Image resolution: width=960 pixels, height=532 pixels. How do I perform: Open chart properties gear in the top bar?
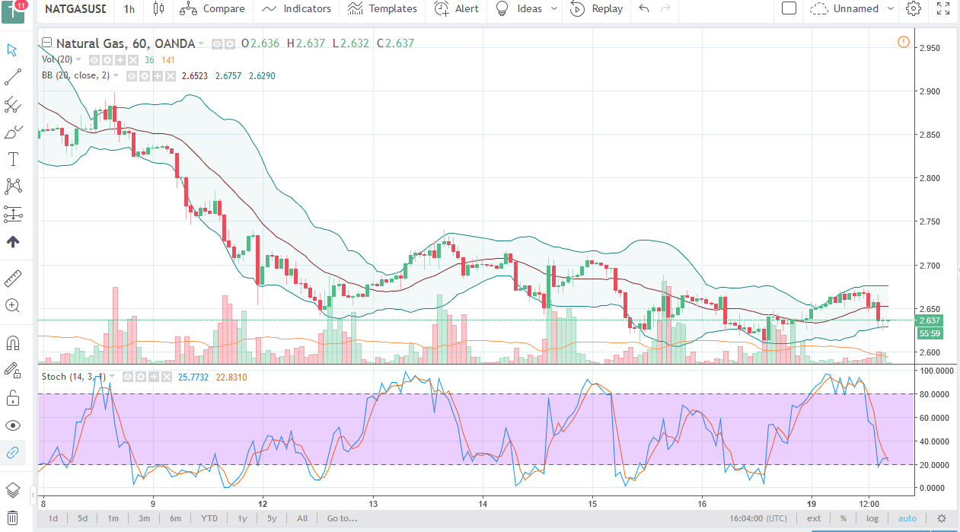tap(914, 9)
